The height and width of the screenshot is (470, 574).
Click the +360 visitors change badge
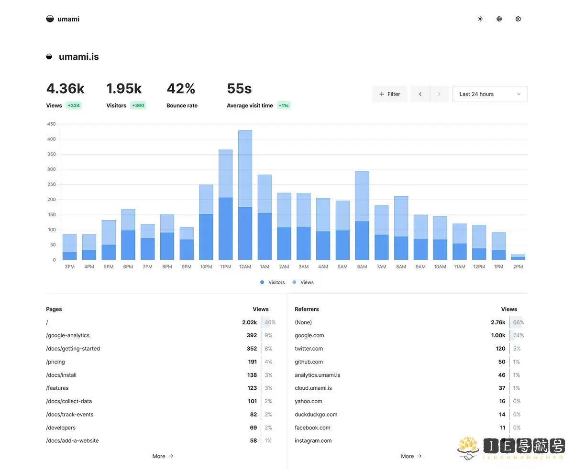click(138, 106)
